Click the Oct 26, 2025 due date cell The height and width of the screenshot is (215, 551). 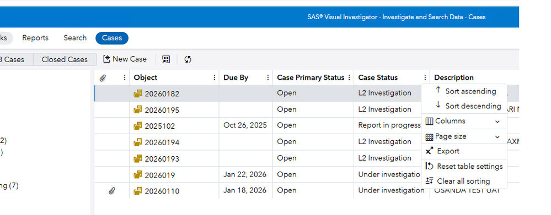[x=245, y=125]
